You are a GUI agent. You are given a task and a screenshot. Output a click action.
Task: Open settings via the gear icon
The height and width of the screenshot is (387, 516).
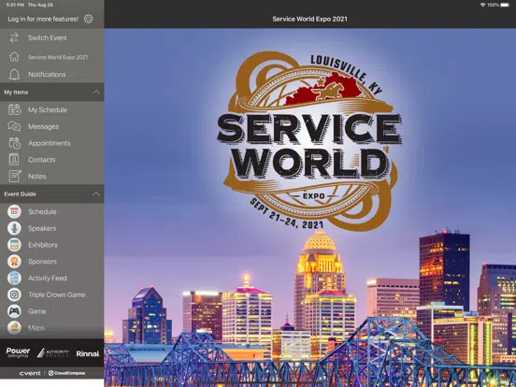point(88,19)
